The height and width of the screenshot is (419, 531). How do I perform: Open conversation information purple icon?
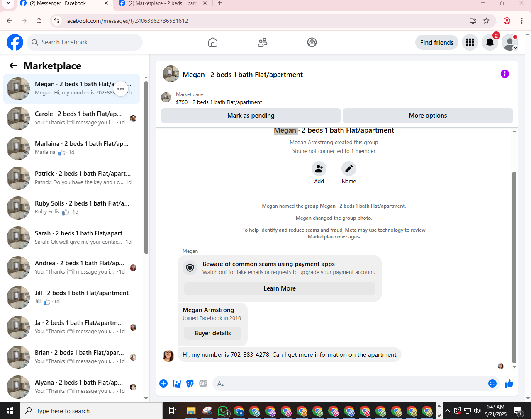click(505, 74)
